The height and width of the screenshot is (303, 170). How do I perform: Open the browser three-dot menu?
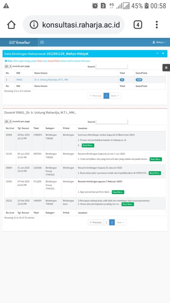tap(157, 25)
